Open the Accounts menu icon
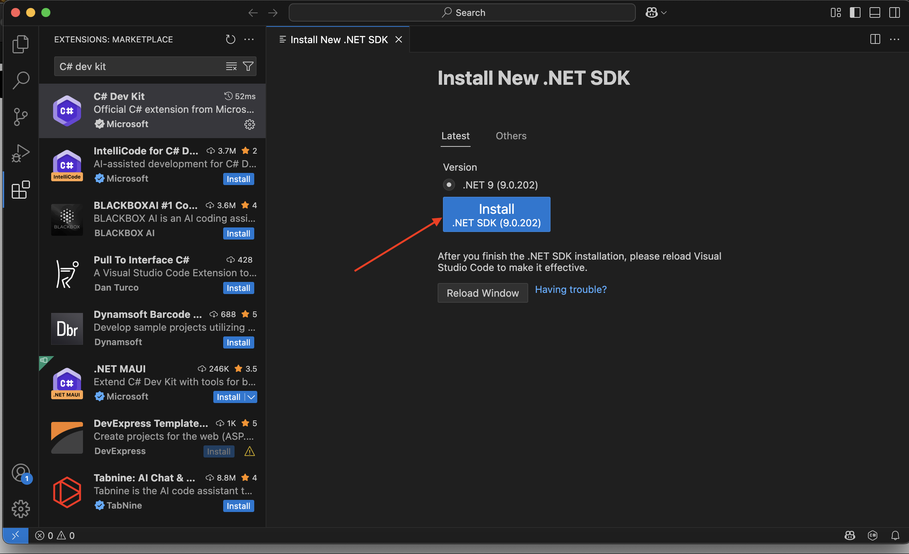This screenshot has width=909, height=554. coord(21,473)
